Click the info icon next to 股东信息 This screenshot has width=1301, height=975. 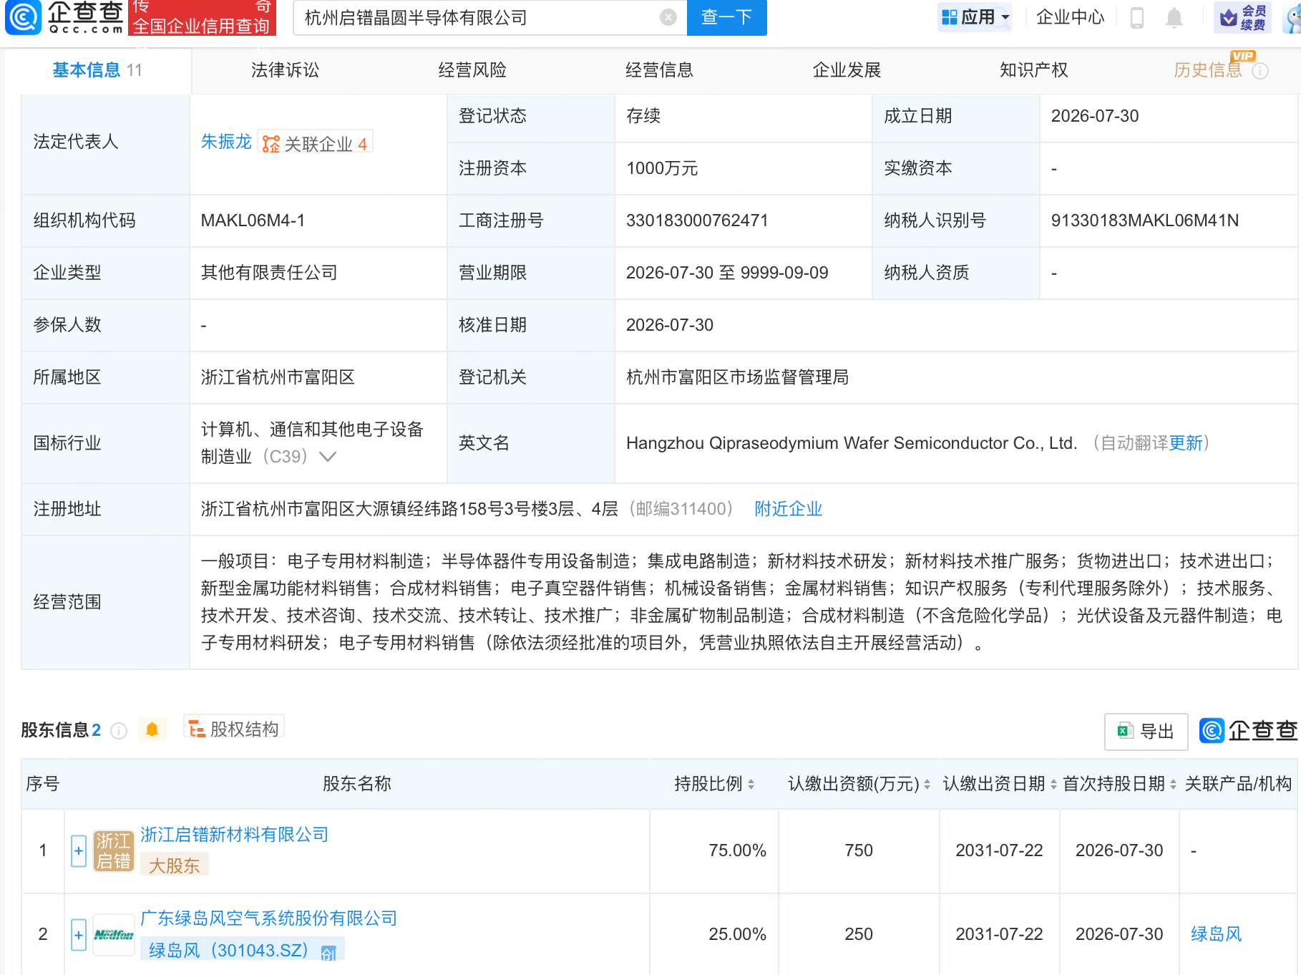[x=119, y=730]
